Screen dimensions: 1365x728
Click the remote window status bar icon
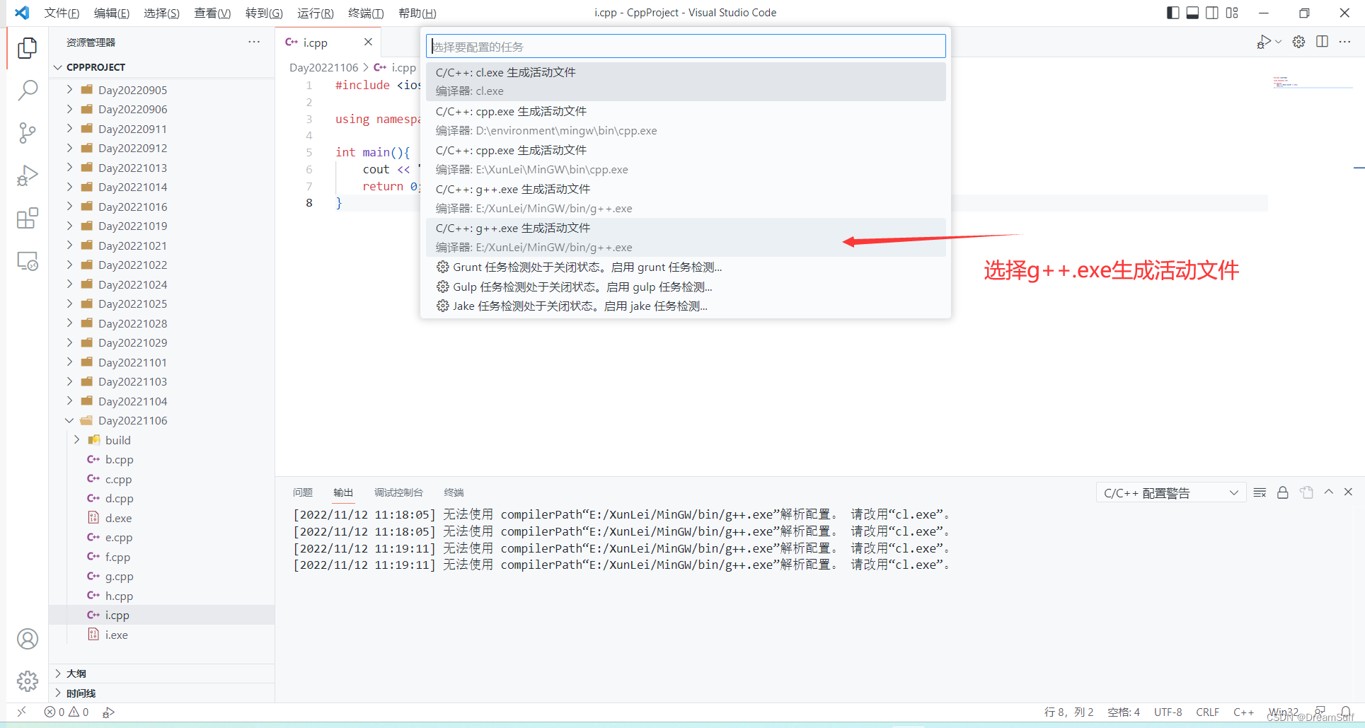(21, 712)
